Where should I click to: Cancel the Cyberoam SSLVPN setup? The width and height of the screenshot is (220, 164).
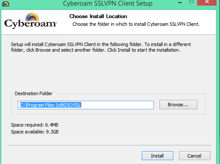pyautogui.click(x=194, y=156)
